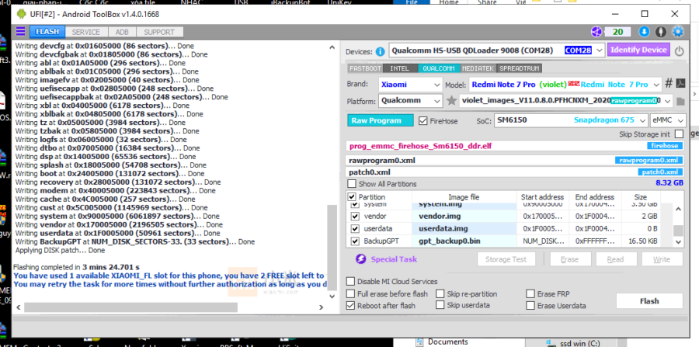
Task: Click the star favorite icon beside Platform
Action: coord(451,101)
